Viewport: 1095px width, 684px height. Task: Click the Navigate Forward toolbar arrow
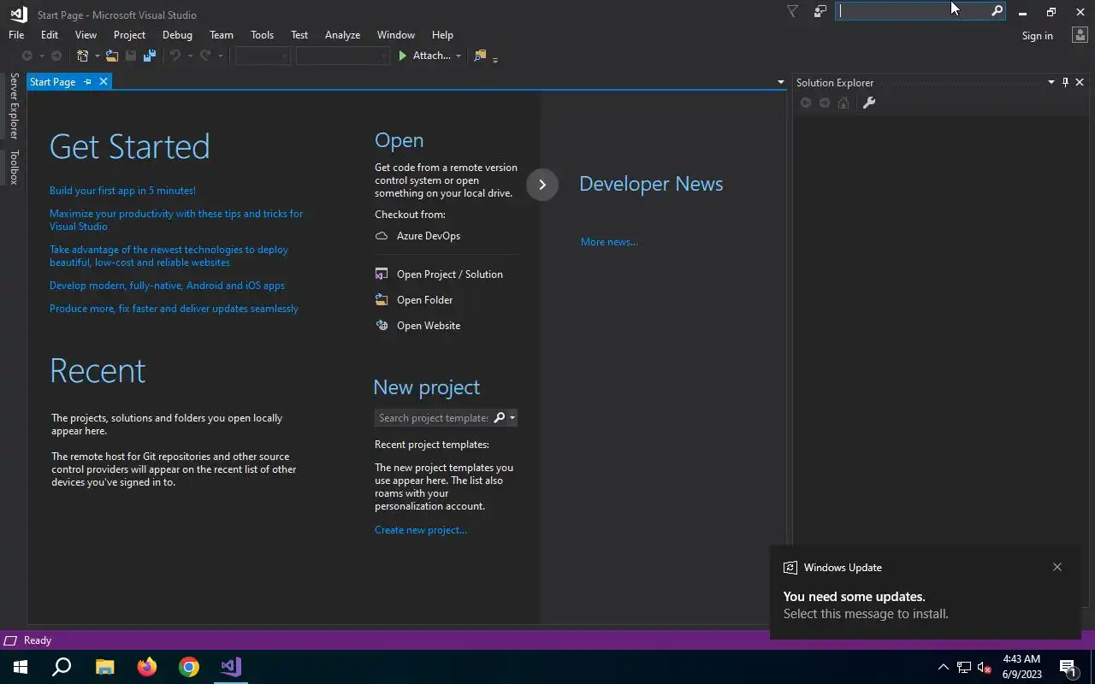pos(56,56)
